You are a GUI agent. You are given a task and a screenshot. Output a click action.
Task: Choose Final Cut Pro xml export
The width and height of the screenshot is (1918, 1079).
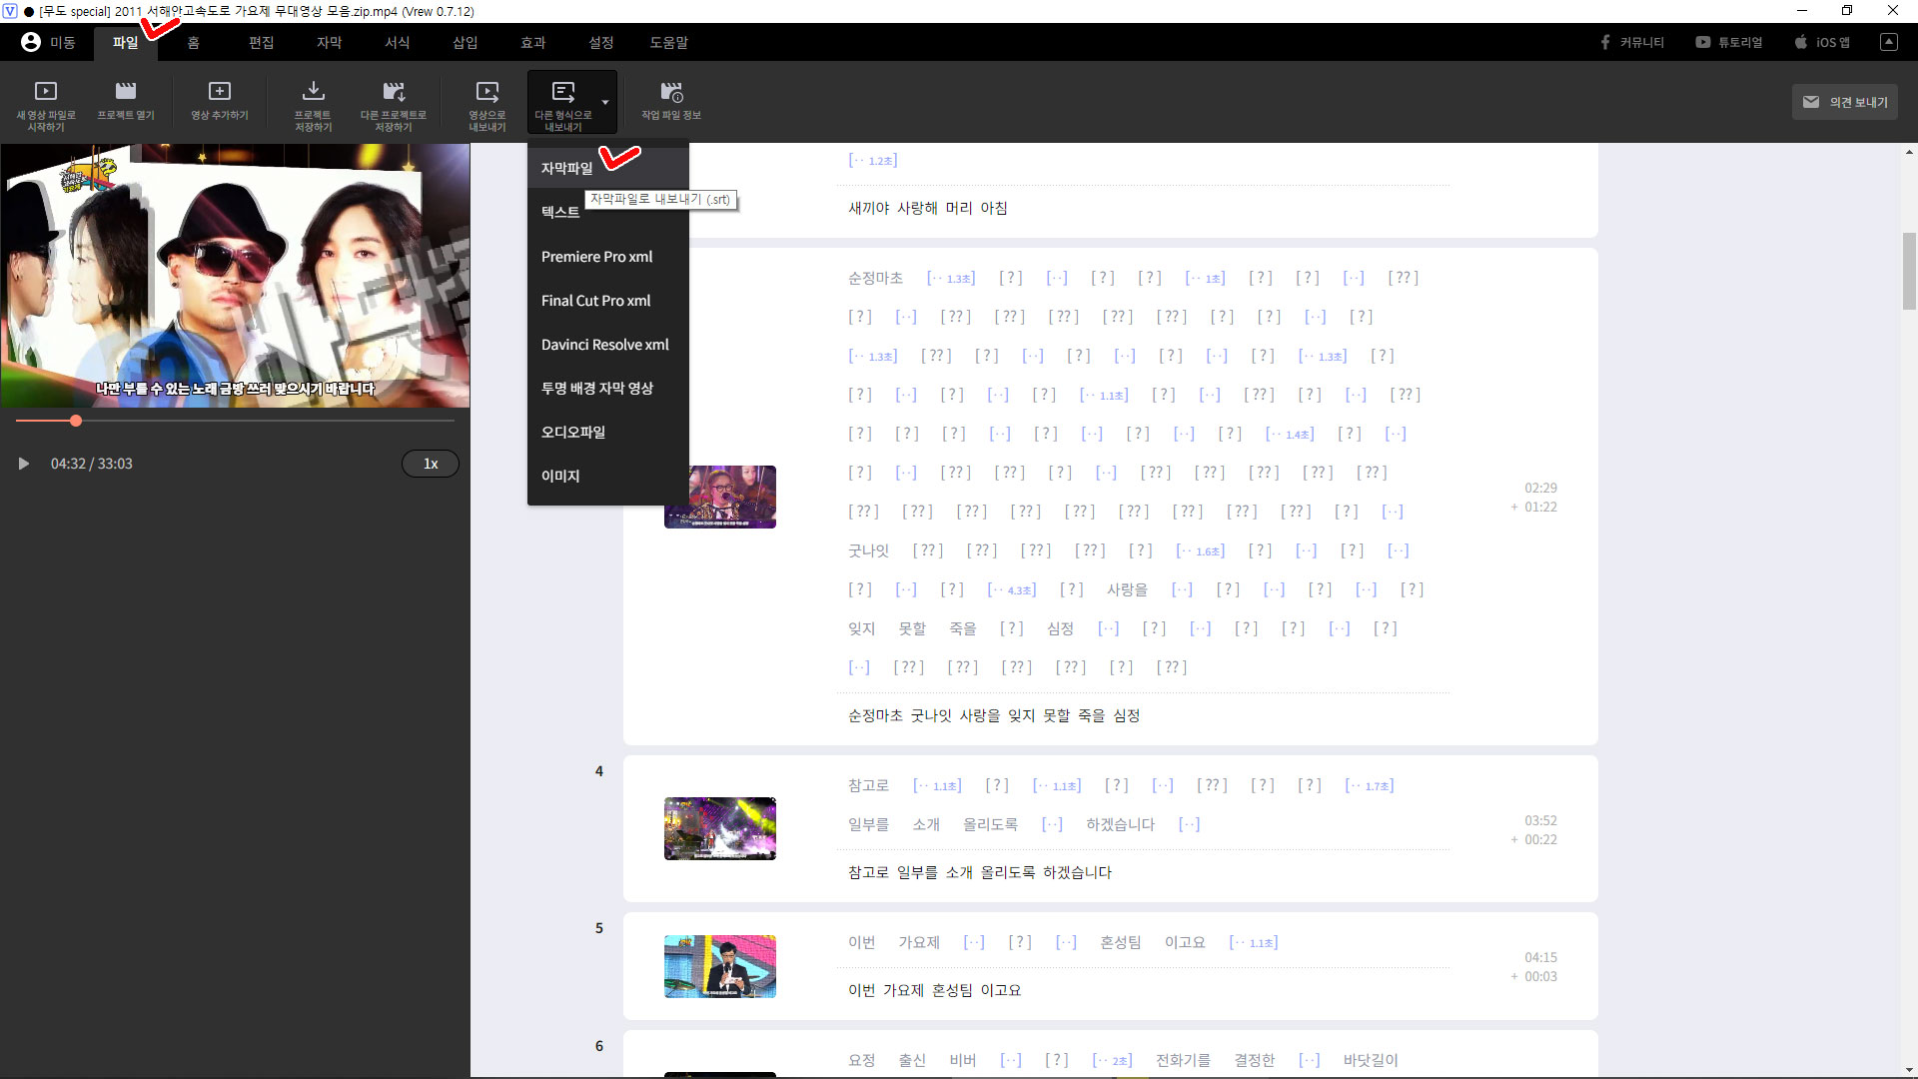click(608, 300)
